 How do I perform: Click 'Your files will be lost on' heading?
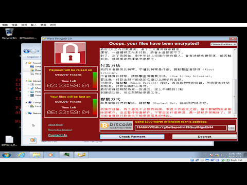[x=70, y=97]
